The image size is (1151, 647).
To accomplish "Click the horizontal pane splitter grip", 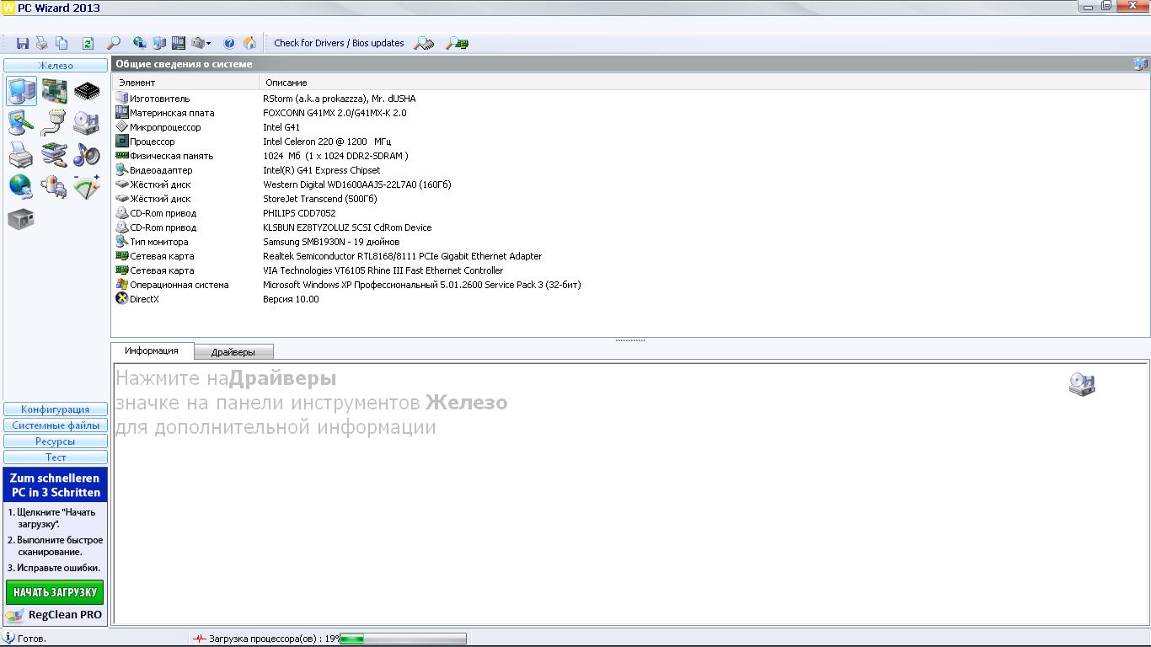I will click(630, 340).
